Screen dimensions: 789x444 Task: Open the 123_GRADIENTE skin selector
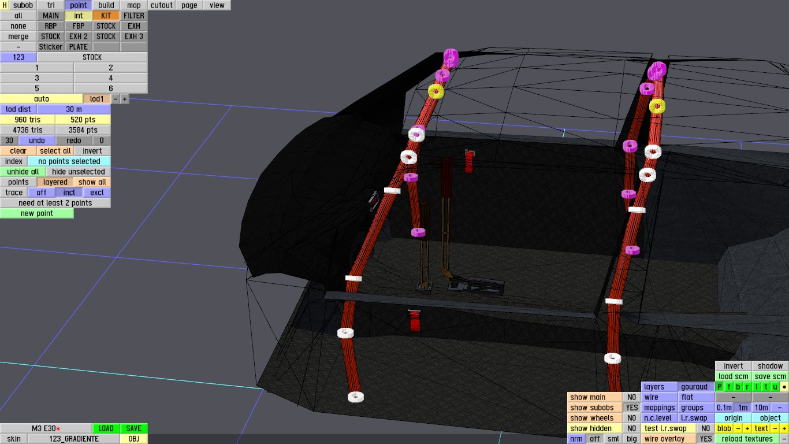74,439
